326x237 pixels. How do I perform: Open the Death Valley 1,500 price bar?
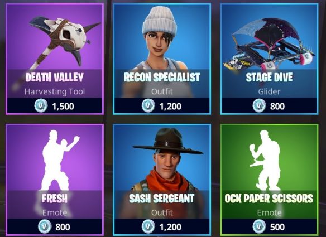[x=55, y=106]
